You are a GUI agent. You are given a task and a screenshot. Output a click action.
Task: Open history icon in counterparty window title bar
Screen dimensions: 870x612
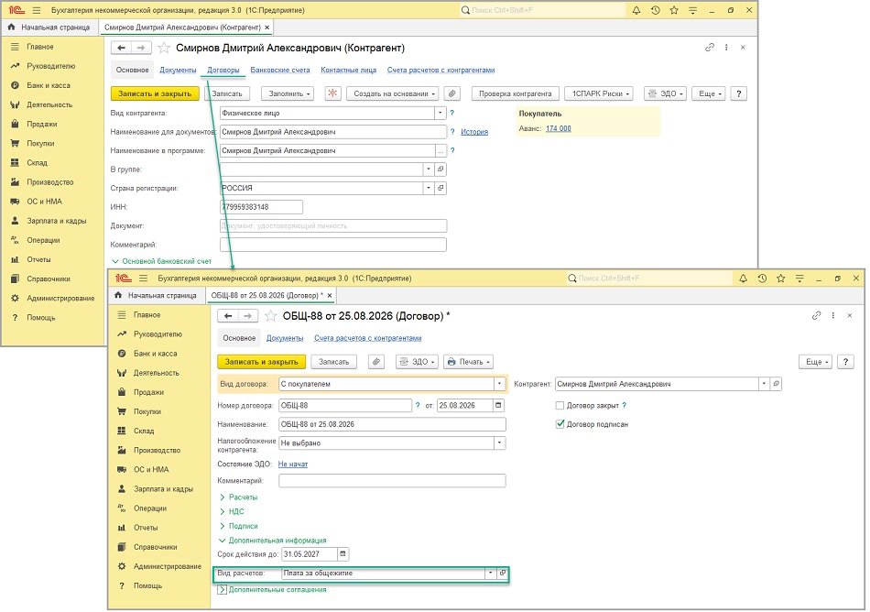coord(656,10)
